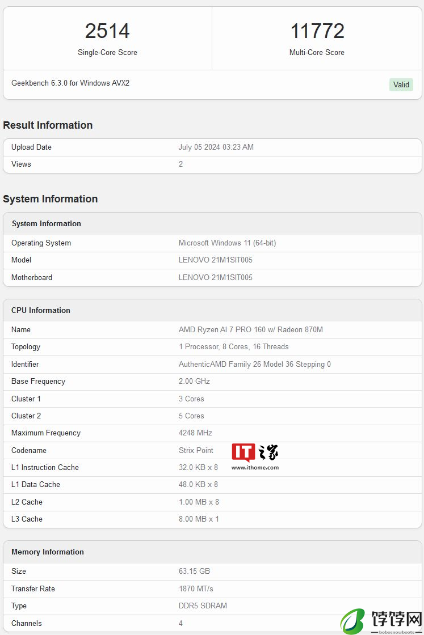The height and width of the screenshot is (635, 424).
Task: Click transfer rate 1870 MT/s
Action: (x=196, y=589)
